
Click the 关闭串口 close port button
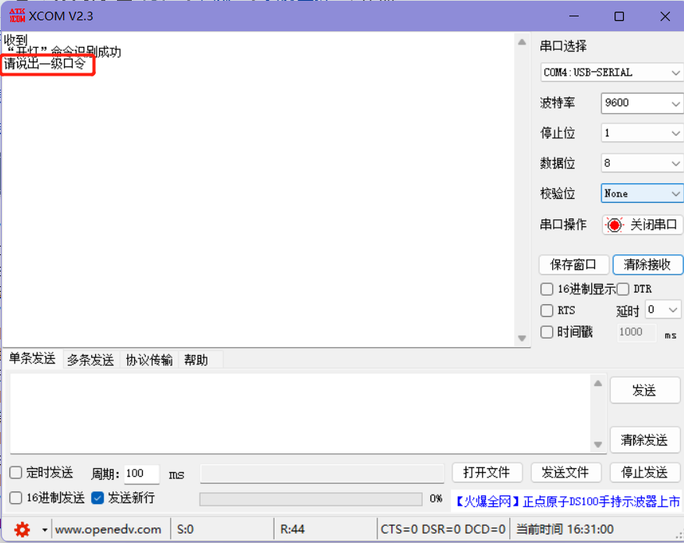pyautogui.click(x=642, y=225)
